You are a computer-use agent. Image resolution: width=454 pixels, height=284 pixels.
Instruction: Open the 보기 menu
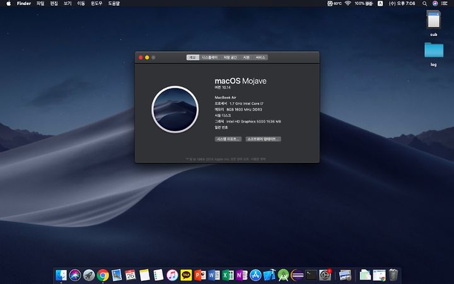pyautogui.click(x=67, y=4)
